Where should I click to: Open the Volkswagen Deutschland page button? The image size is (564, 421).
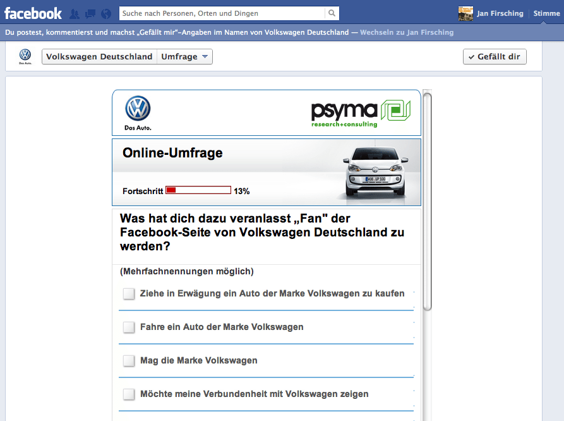coord(99,56)
